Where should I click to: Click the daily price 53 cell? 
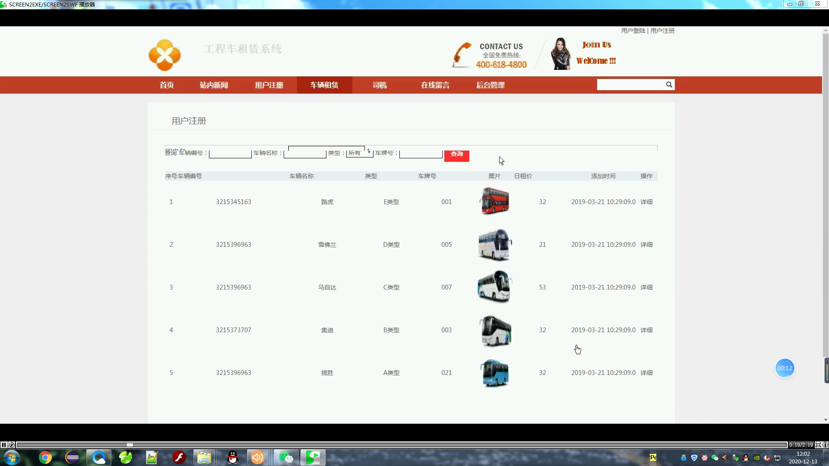coord(542,287)
